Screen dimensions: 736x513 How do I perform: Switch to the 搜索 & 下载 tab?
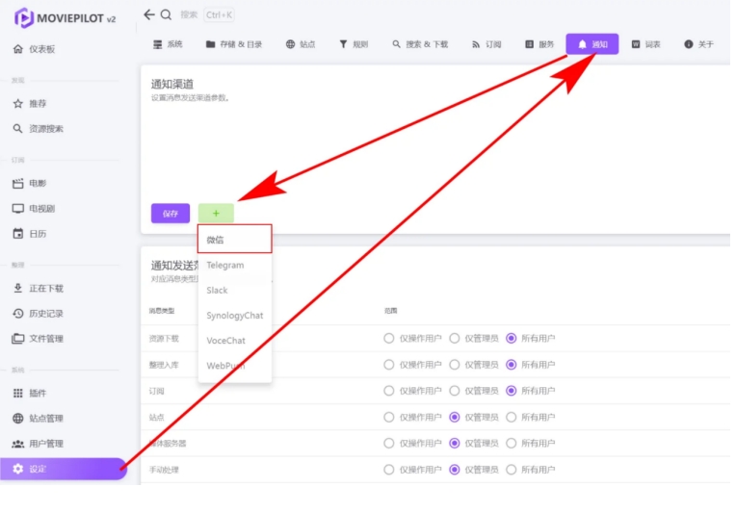[x=420, y=44]
